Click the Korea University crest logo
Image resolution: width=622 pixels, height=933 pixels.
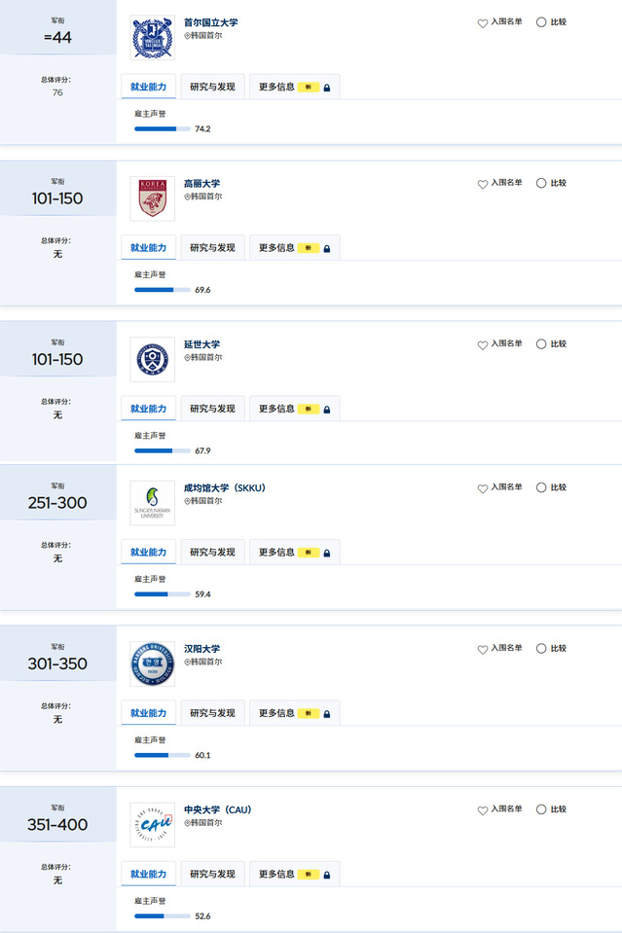[x=153, y=198]
